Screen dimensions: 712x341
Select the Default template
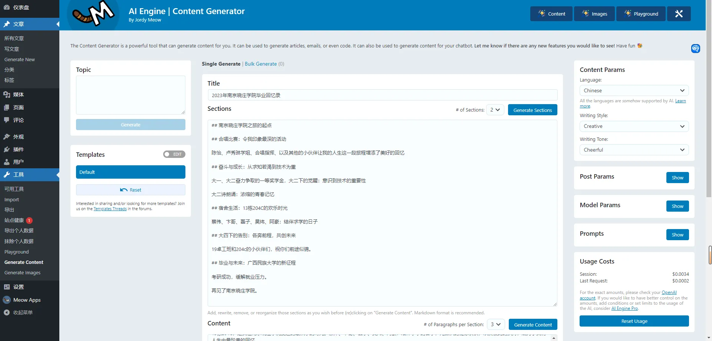tap(131, 172)
